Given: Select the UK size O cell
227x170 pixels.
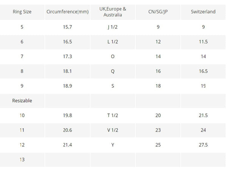Looking at the screenshot, I should (113, 57).
